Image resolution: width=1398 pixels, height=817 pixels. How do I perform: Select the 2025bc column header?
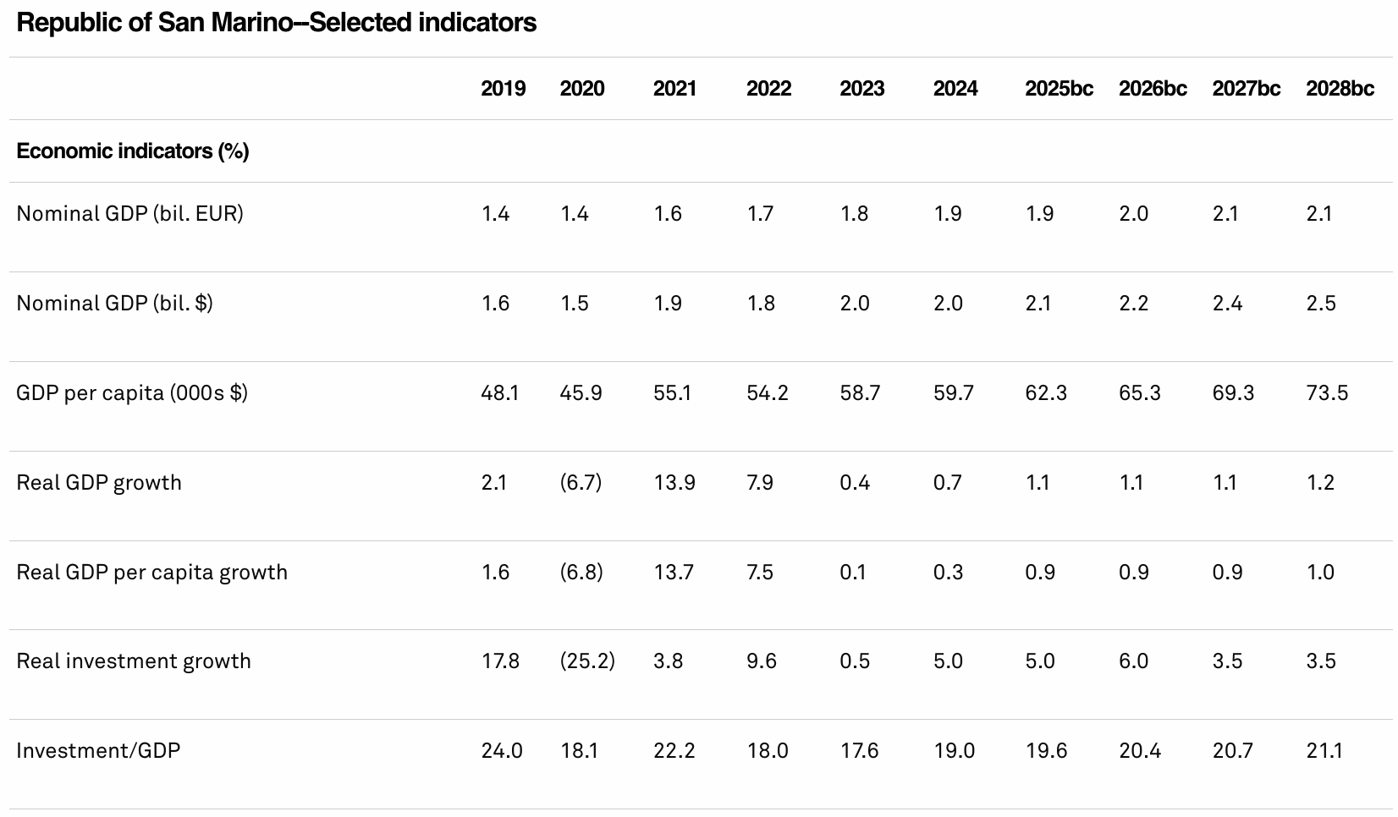point(1059,89)
